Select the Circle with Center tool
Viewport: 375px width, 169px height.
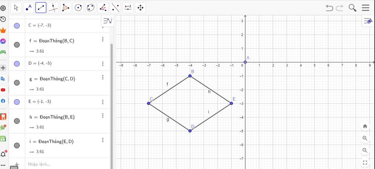78,8
